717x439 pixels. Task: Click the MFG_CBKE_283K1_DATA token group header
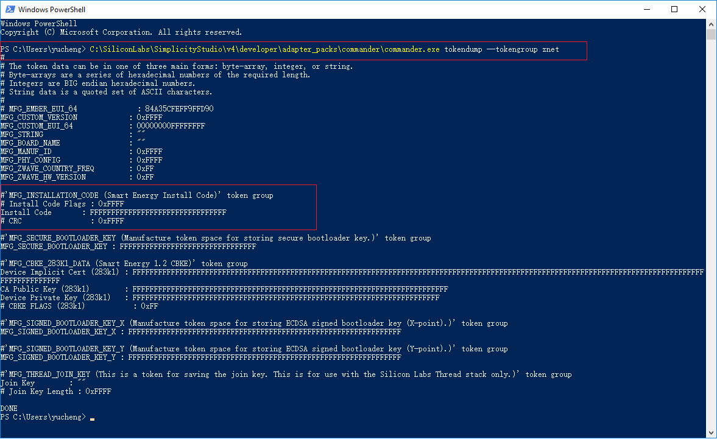point(124,264)
